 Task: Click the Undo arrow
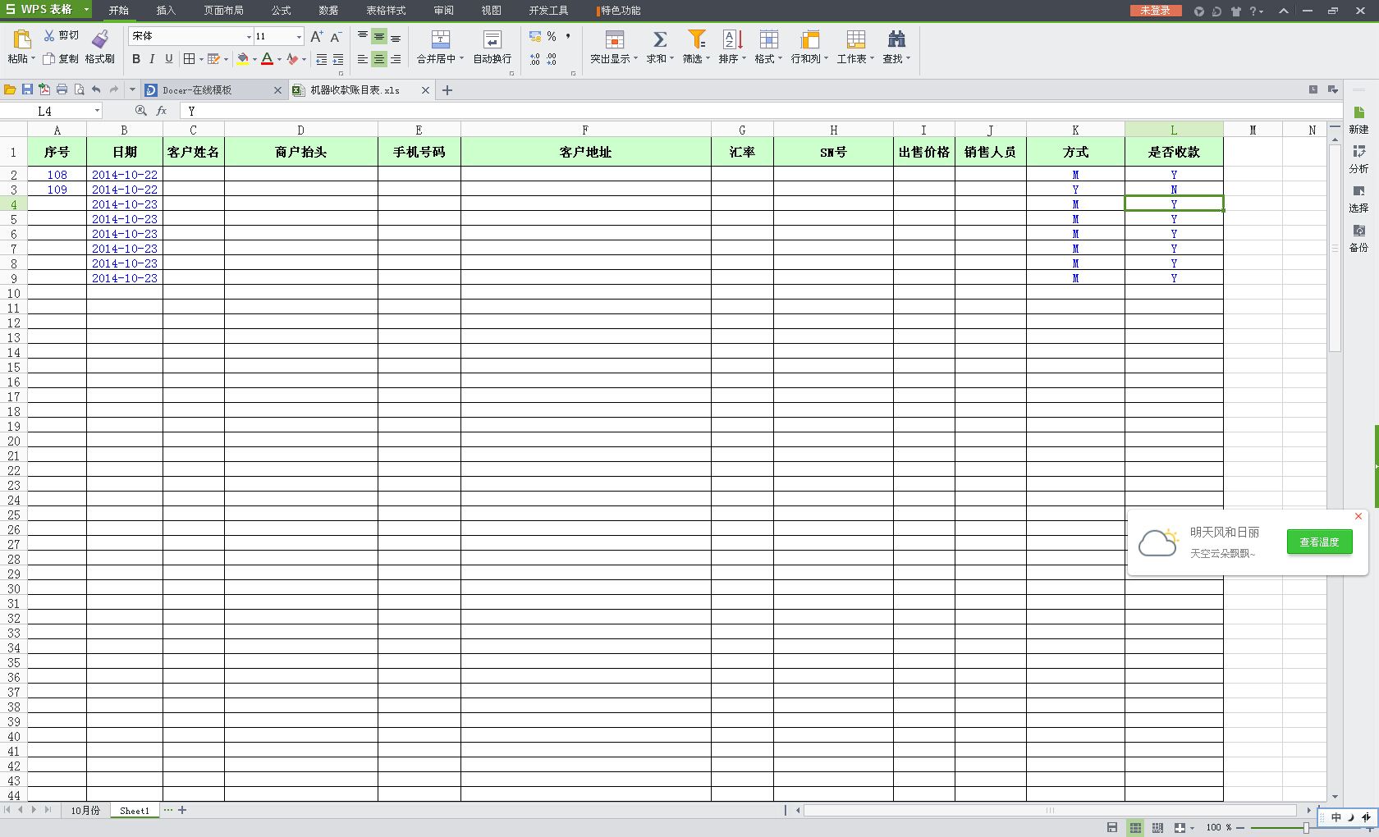click(96, 89)
